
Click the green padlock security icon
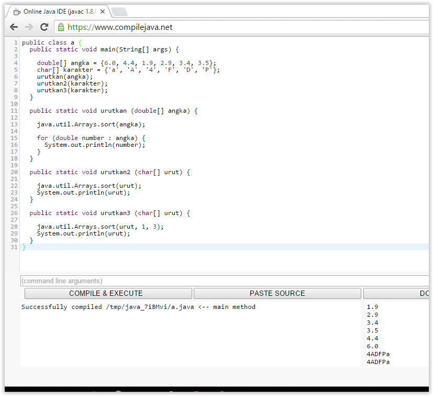click(61, 27)
